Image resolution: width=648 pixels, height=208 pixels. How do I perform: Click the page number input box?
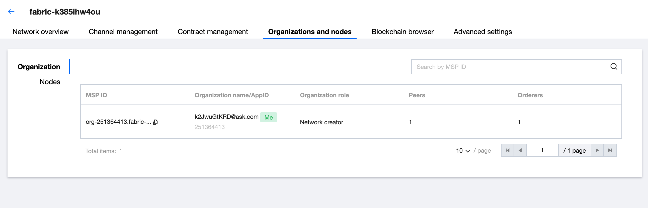[542, 150]
